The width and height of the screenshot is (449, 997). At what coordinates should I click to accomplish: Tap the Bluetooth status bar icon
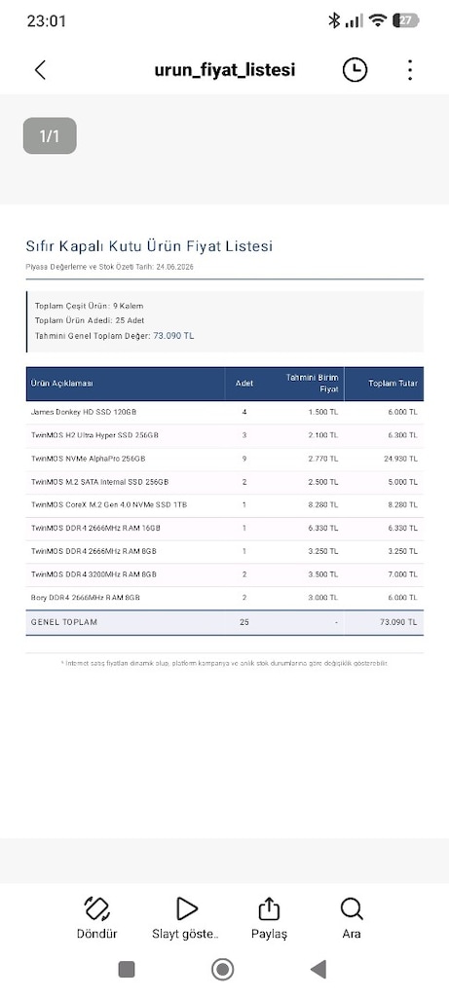click(334, 20)
